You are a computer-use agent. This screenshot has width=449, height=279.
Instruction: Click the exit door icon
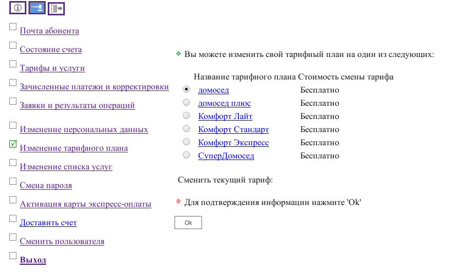(56, 9)
